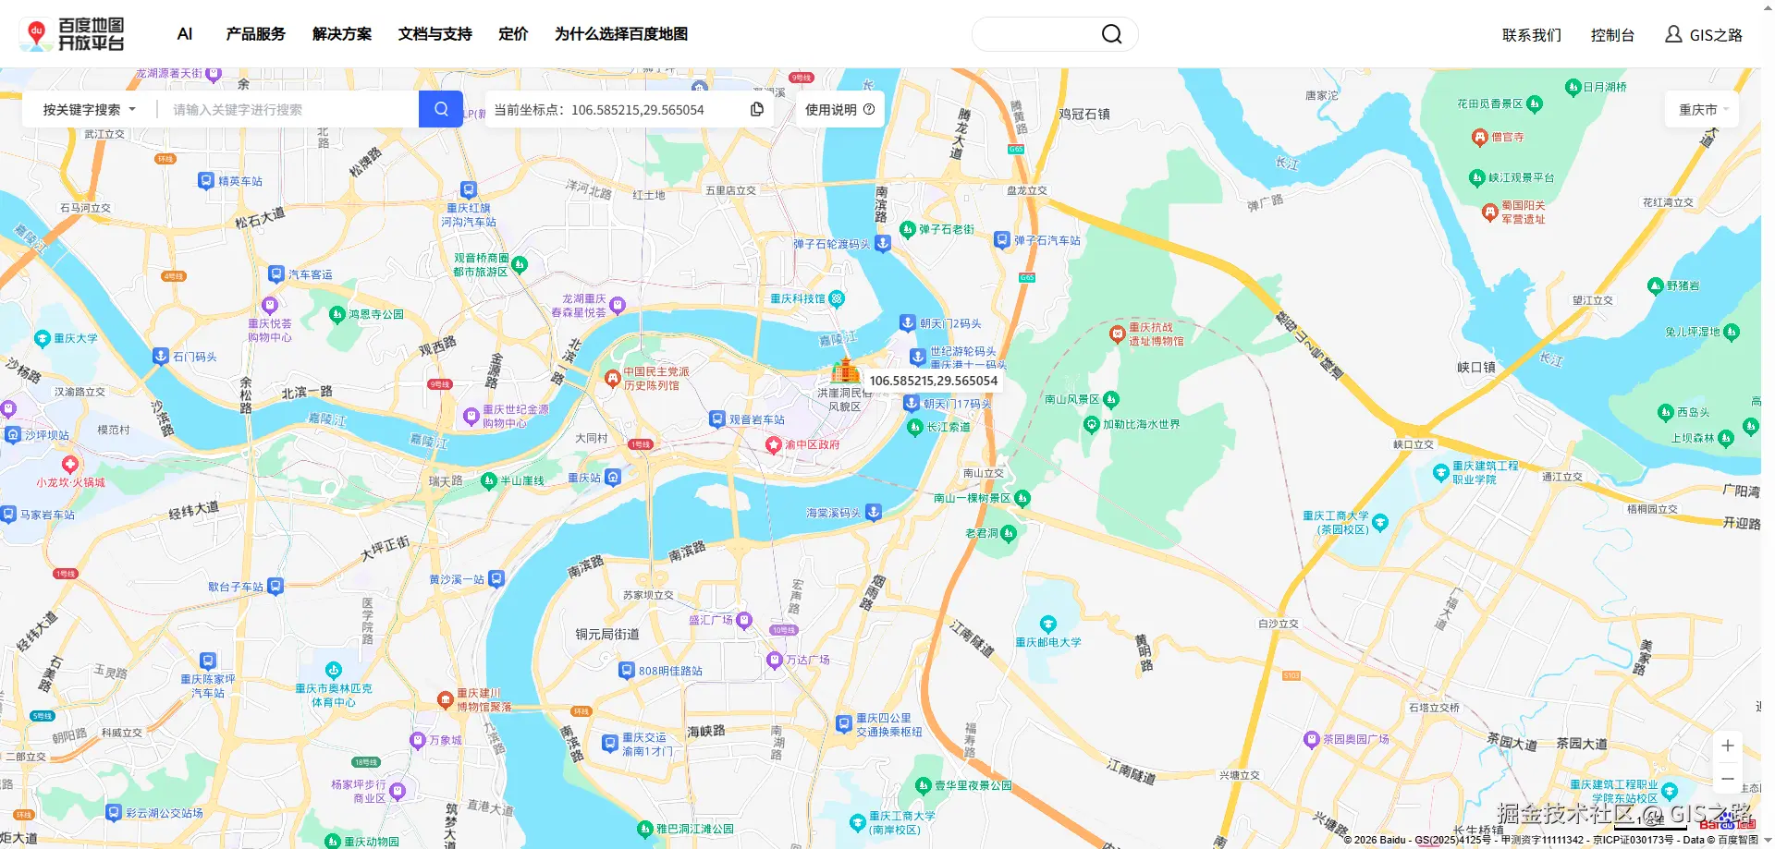The width and height of the screenshot is (1775, 849).
Task: Click the 渝中区政府 star marker icon
Action: pyautogui.click(x=774, y=444)
